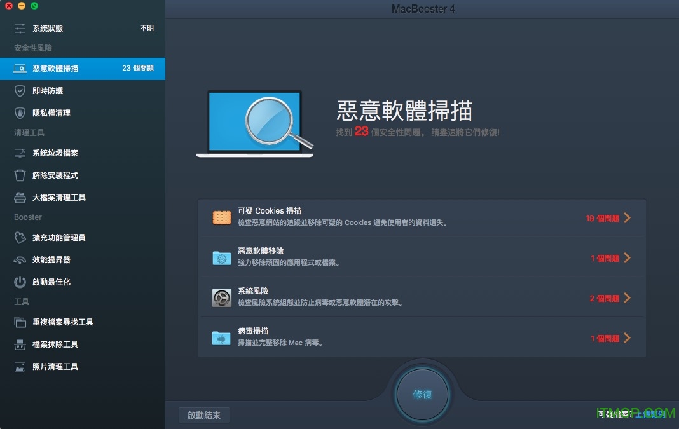Click the virus scan icon beside 病毒掃描
This screenshot has width=679, height=429.
[221, 337]
